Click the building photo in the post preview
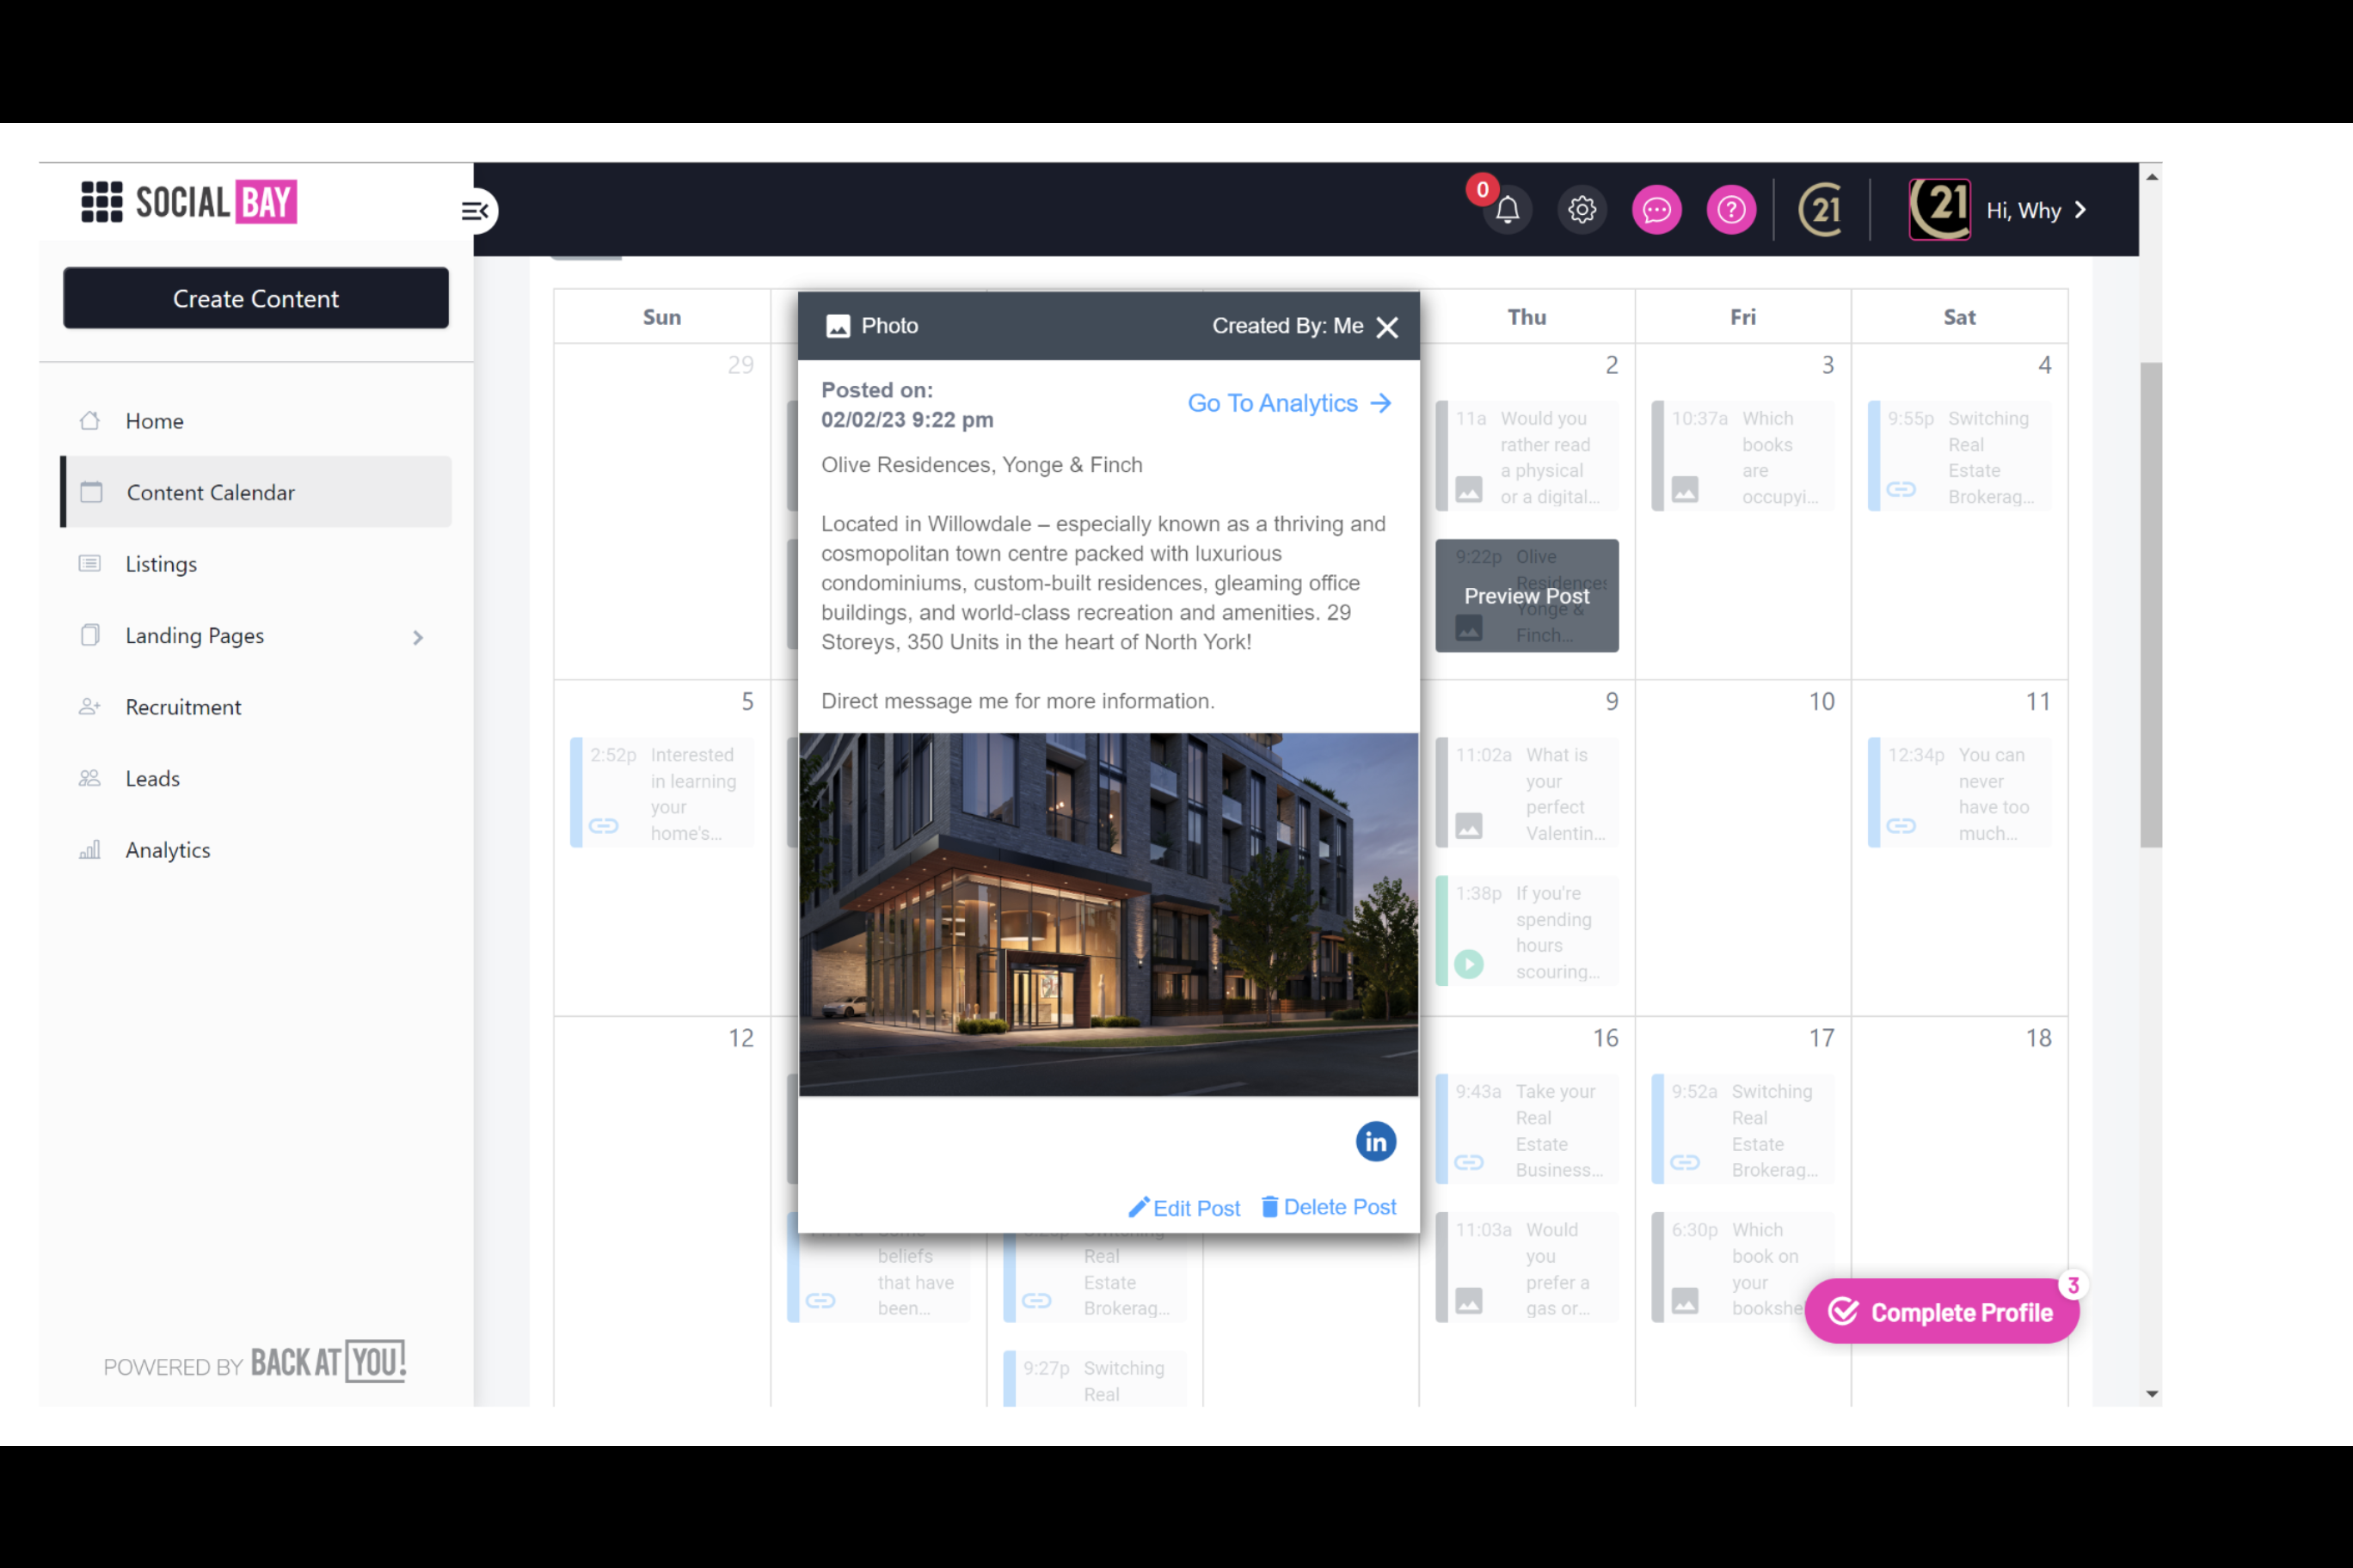 [x=1109, y=914]
